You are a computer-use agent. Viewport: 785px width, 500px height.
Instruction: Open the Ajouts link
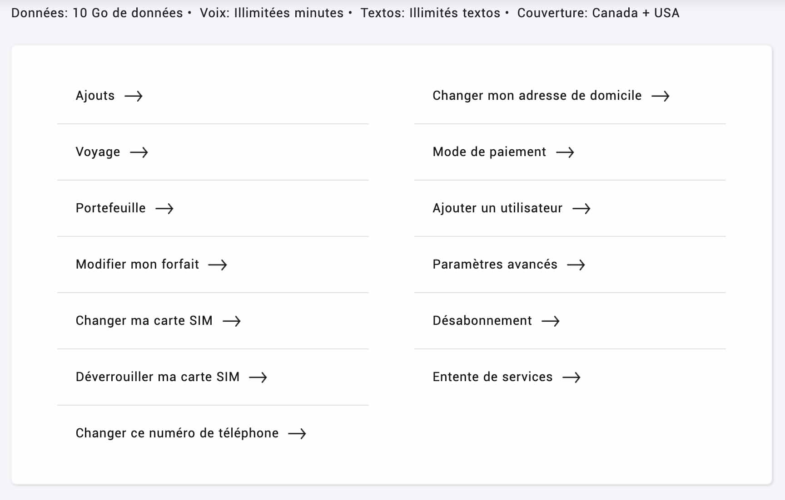click(x=109, y=96)
